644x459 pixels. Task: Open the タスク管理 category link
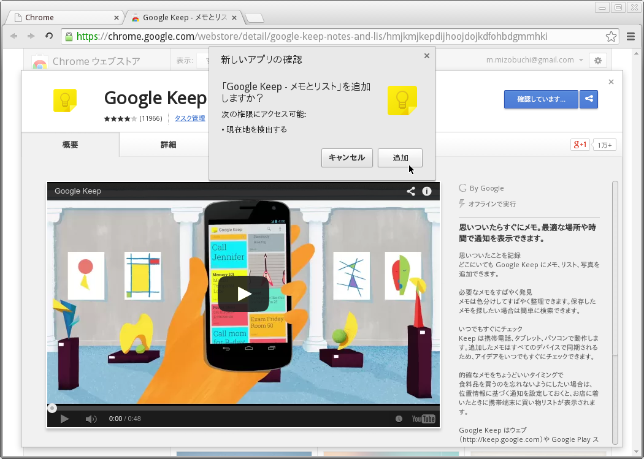190,118
